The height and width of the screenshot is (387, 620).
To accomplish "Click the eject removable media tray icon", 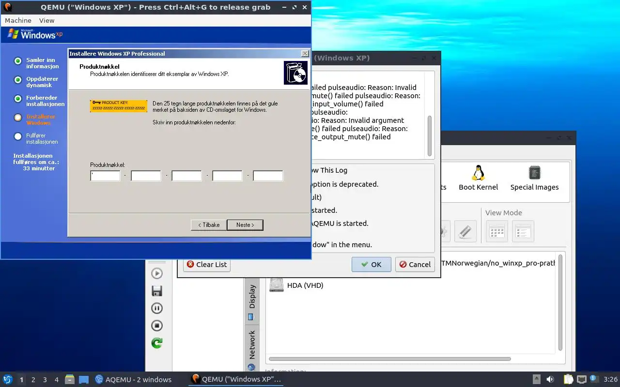I will click(x=537, y=379).
